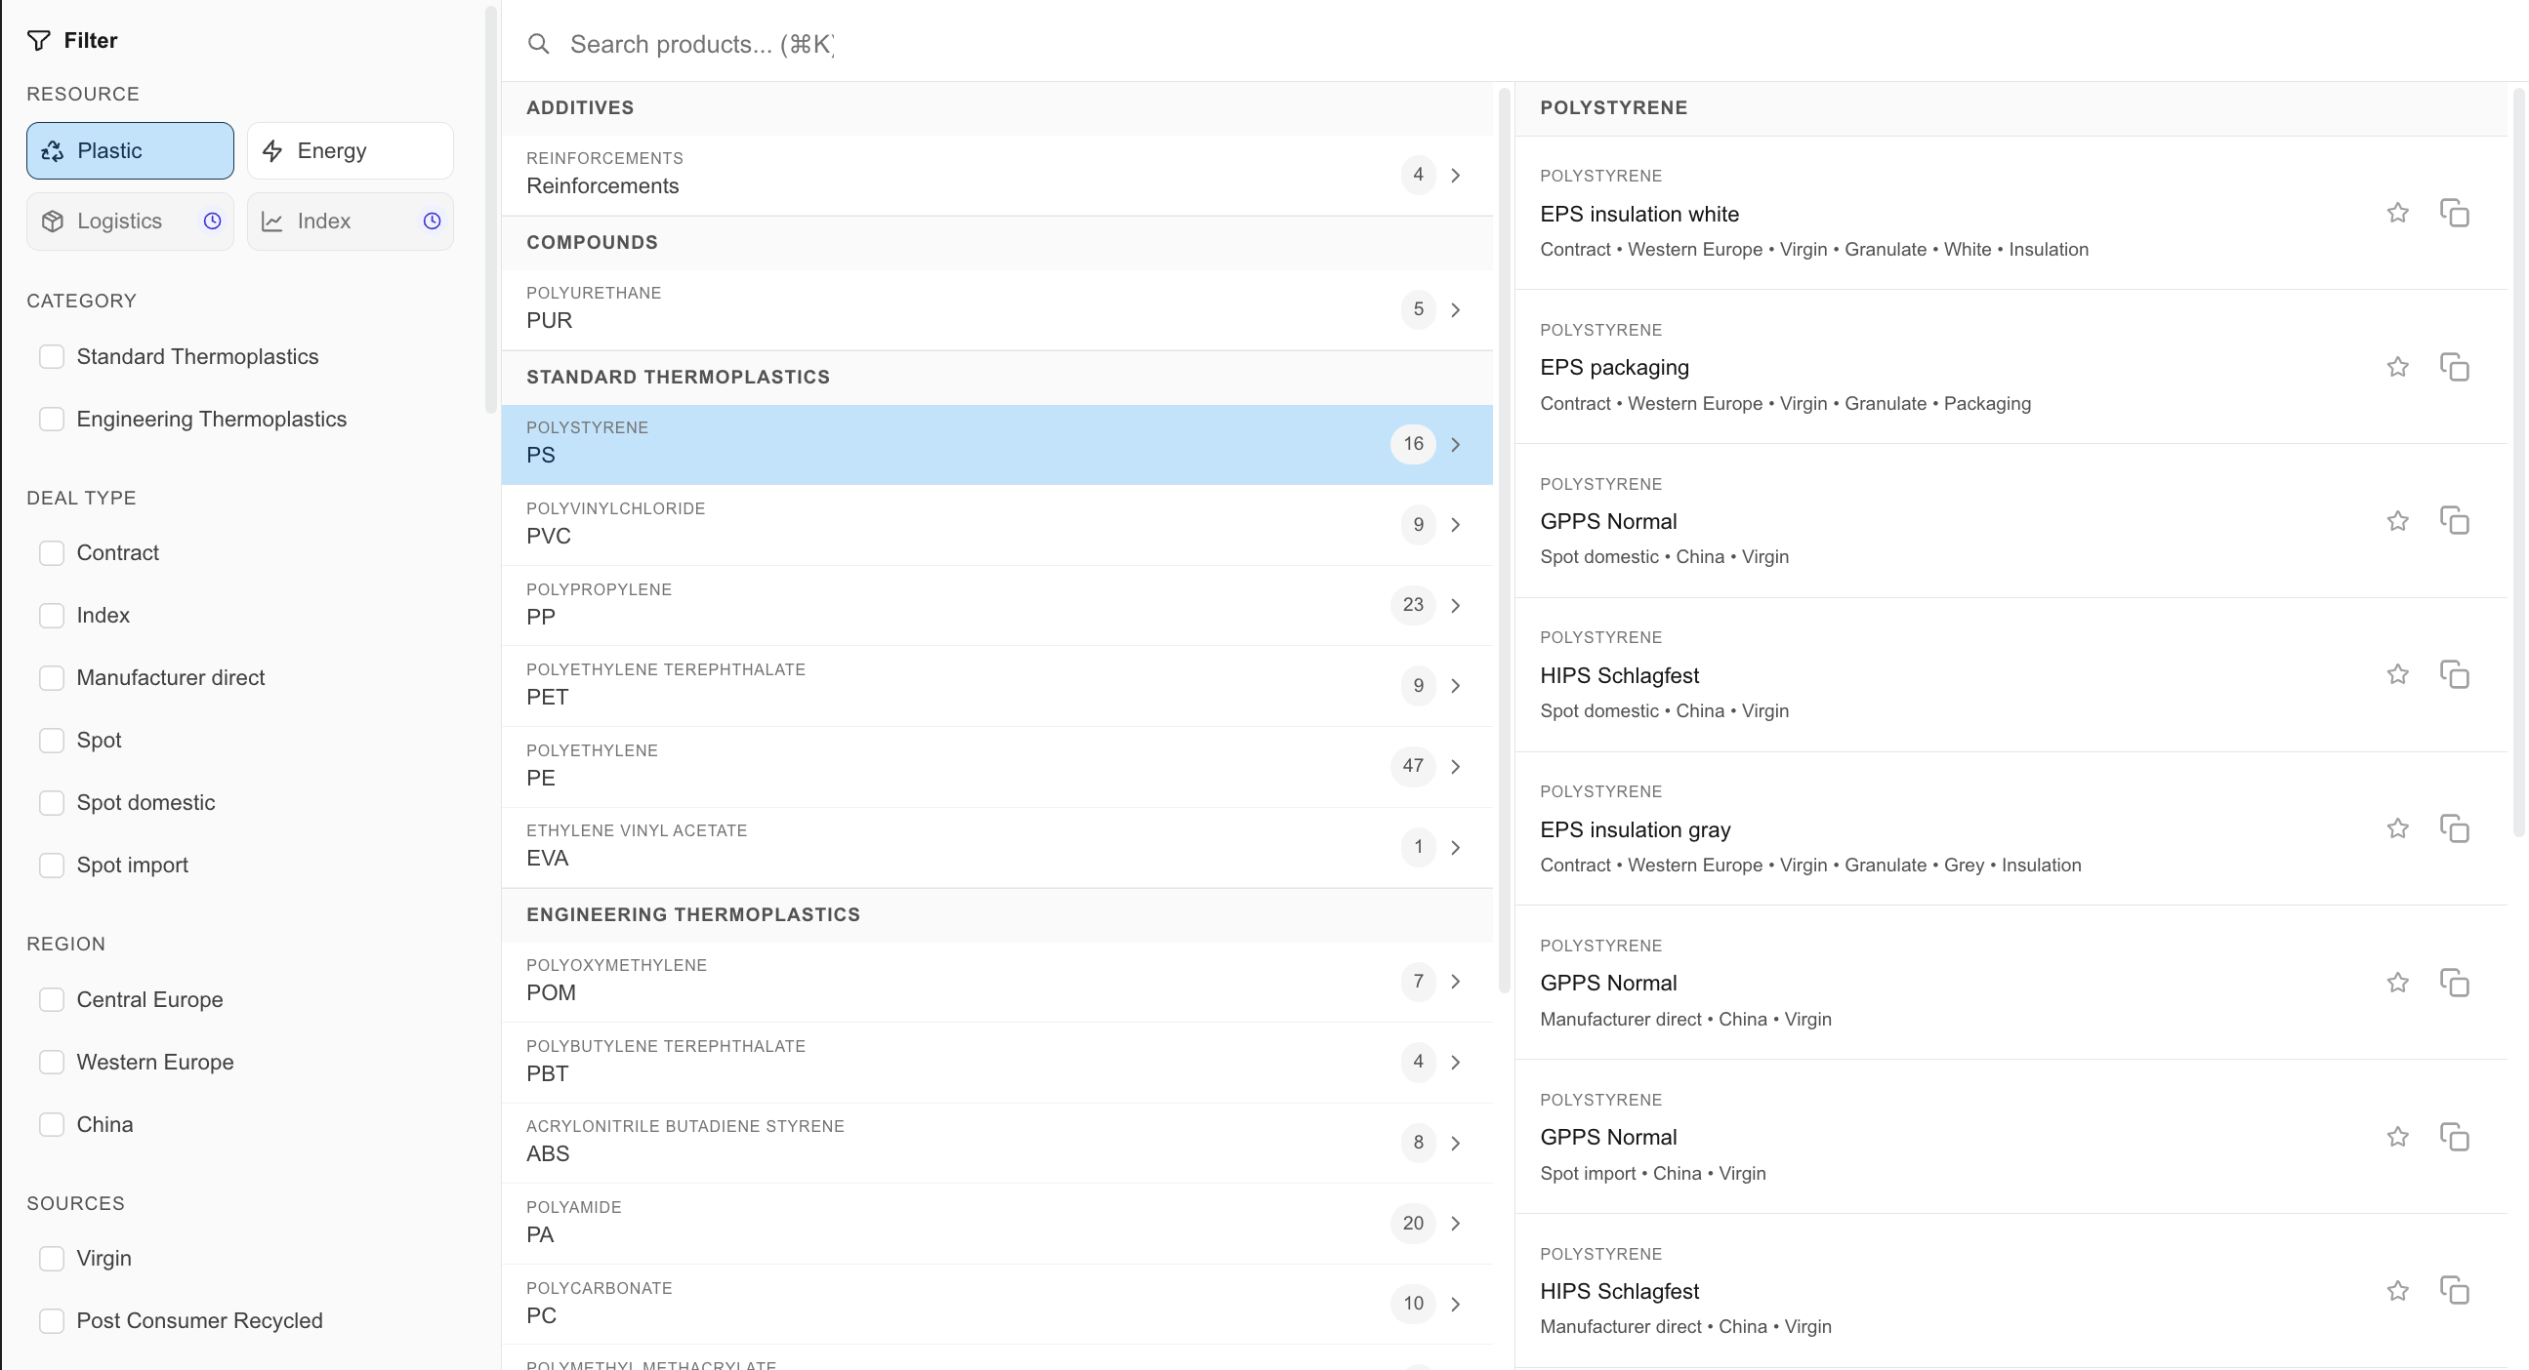
Task: Click the category list scrollbar
Action: coord(1504,540)
